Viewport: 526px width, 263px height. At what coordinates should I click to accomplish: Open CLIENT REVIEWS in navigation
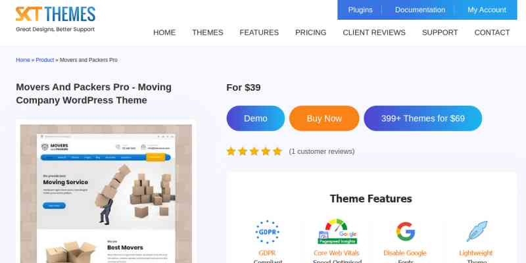click(374, 32)
